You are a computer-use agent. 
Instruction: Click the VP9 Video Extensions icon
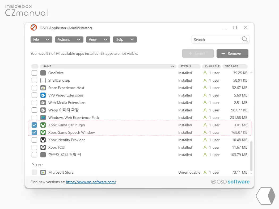(43, 95)
